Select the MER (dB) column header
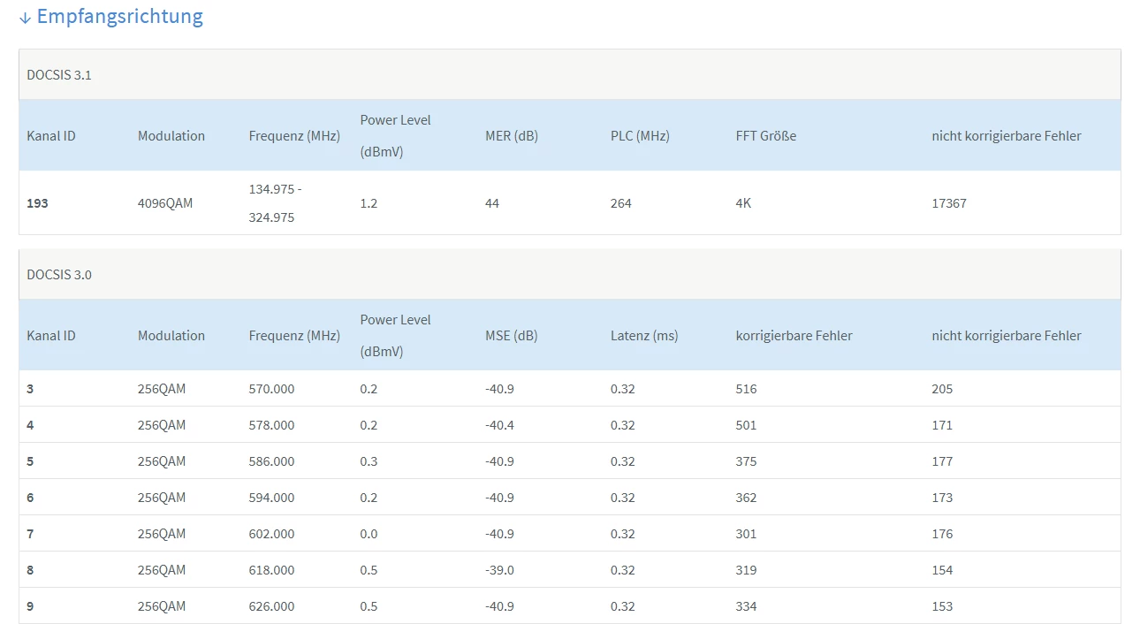 click(512, 136)
